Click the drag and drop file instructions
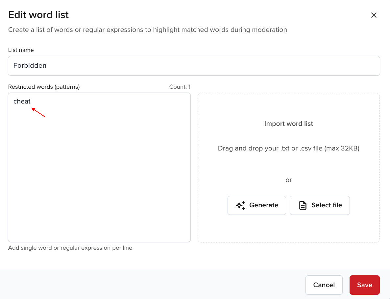The width and height of the screenshot is (390, 299). (x=288, y=148)
